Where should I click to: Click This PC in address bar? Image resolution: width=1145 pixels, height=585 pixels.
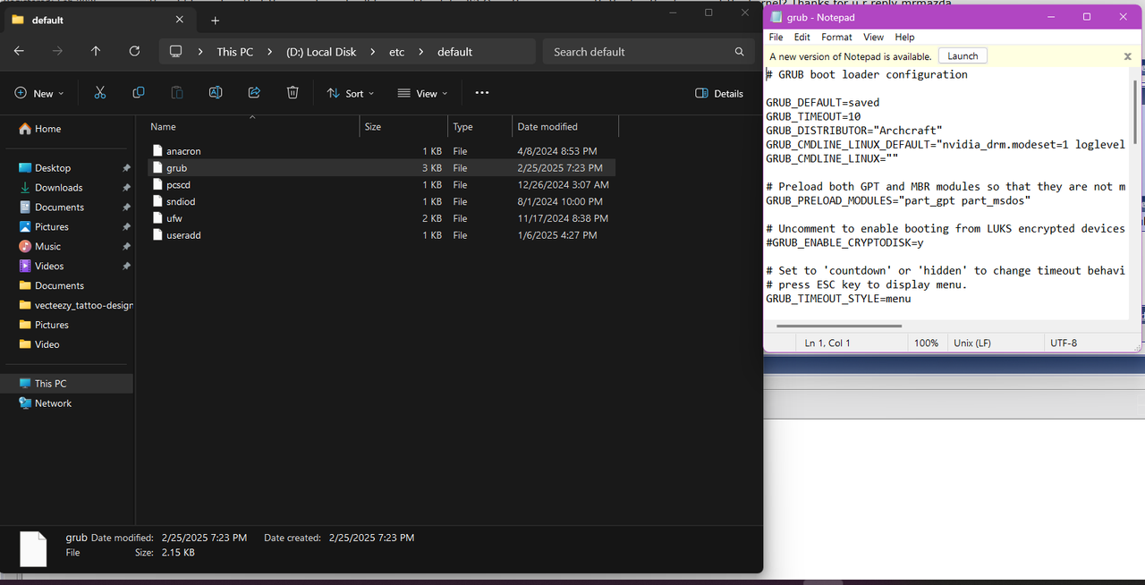[x=234, y=52]
